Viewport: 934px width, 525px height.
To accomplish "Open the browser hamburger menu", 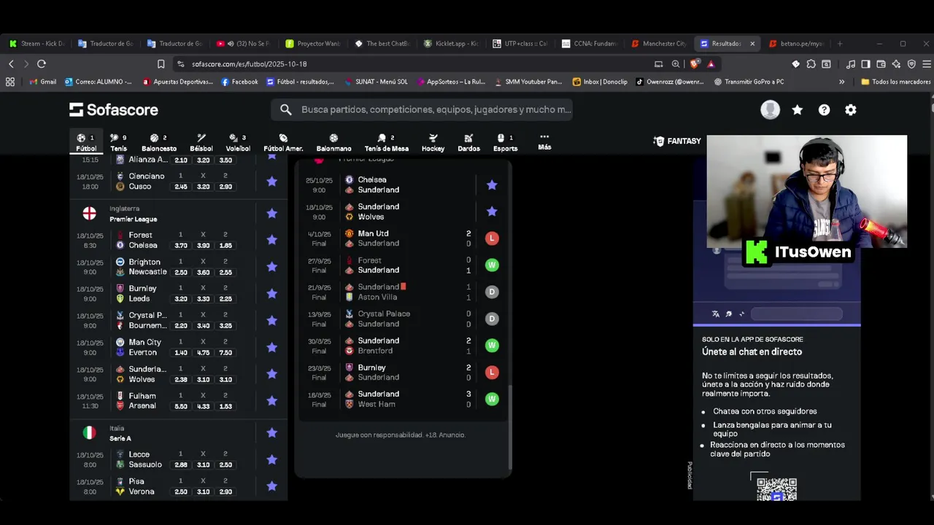I will pos(927,64).
